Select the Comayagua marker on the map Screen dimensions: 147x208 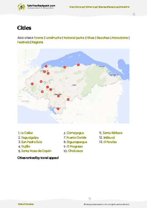pos(51,89)
